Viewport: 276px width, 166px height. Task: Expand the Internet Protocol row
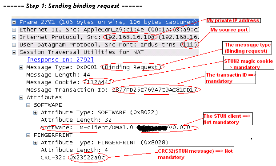[14, 37]
